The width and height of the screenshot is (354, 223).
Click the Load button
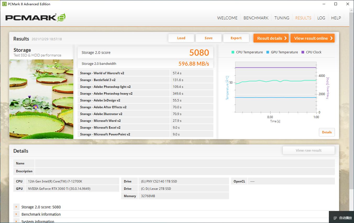click(181, 38)
